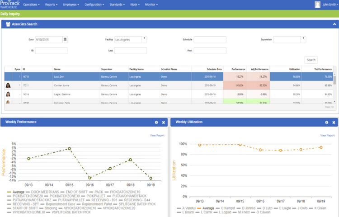This screenshot has width=339, height=217.
Task: Close the Weekly Performance panel
Action: [x=164, y=123]
